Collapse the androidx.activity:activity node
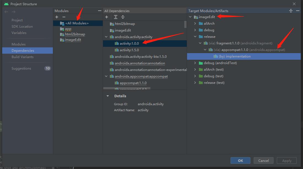 [106, 37]
